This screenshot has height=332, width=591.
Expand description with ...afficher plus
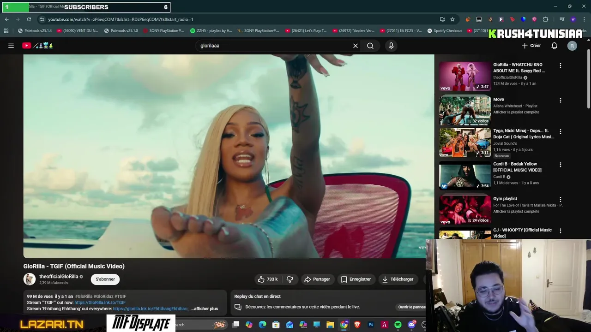204,308
